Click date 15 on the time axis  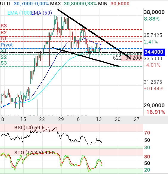(23, 119)
